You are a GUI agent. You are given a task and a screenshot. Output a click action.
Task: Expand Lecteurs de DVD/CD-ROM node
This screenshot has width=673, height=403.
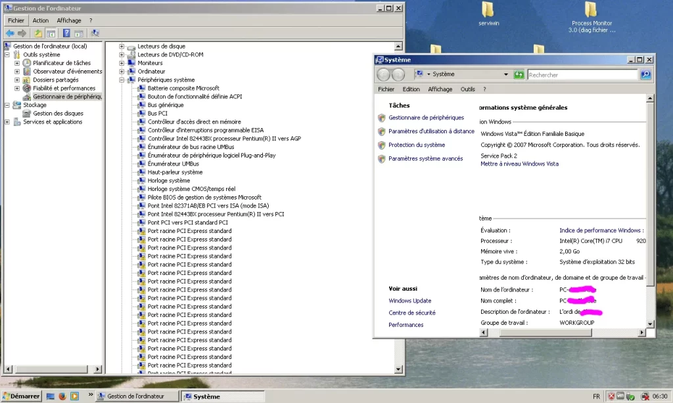(x=122, y=54)
